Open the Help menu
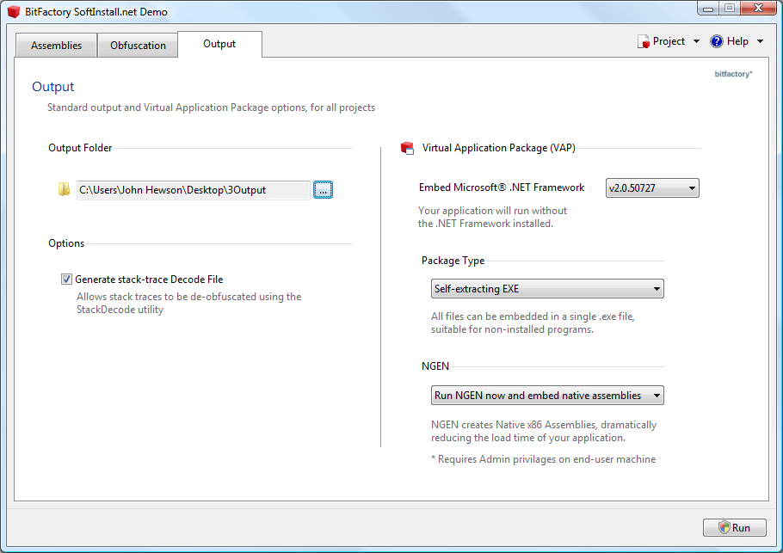 click(737, 41)
